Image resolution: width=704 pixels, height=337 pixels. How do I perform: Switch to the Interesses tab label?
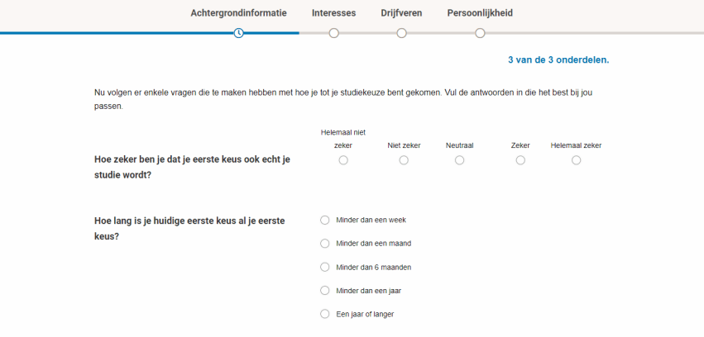coord(334,13)
